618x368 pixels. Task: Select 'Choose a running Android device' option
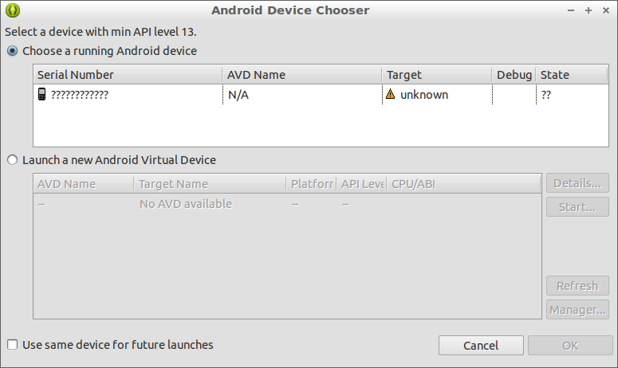(x=12, y=51)
